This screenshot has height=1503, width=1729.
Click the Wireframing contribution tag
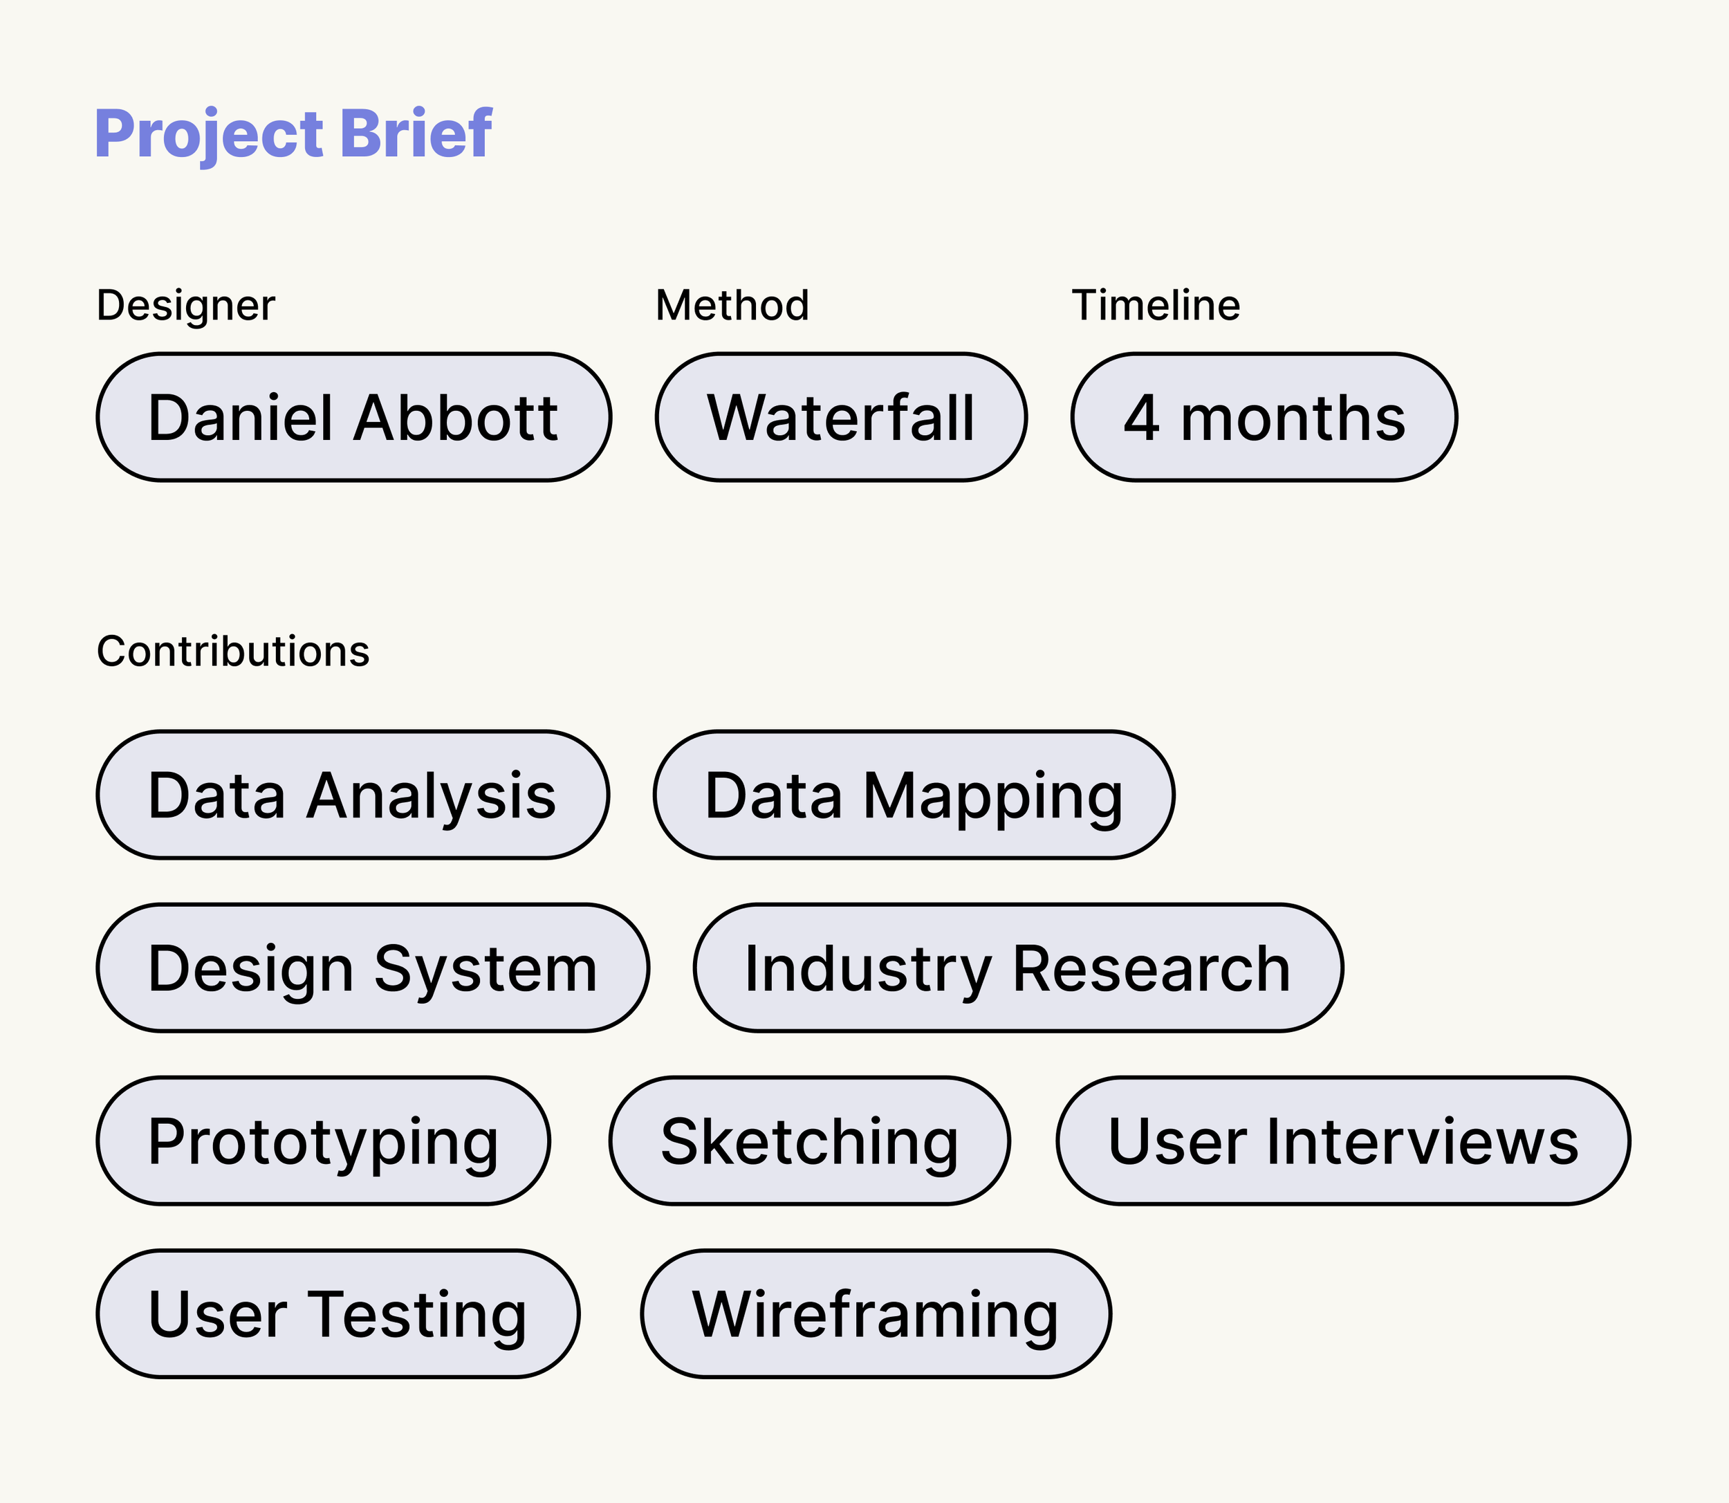tap(876, 1313)
